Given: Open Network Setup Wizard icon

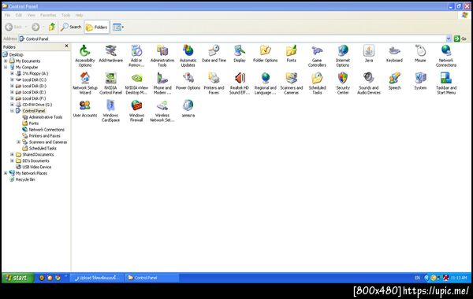Looking at the screenshot, I should pos(85,83).
